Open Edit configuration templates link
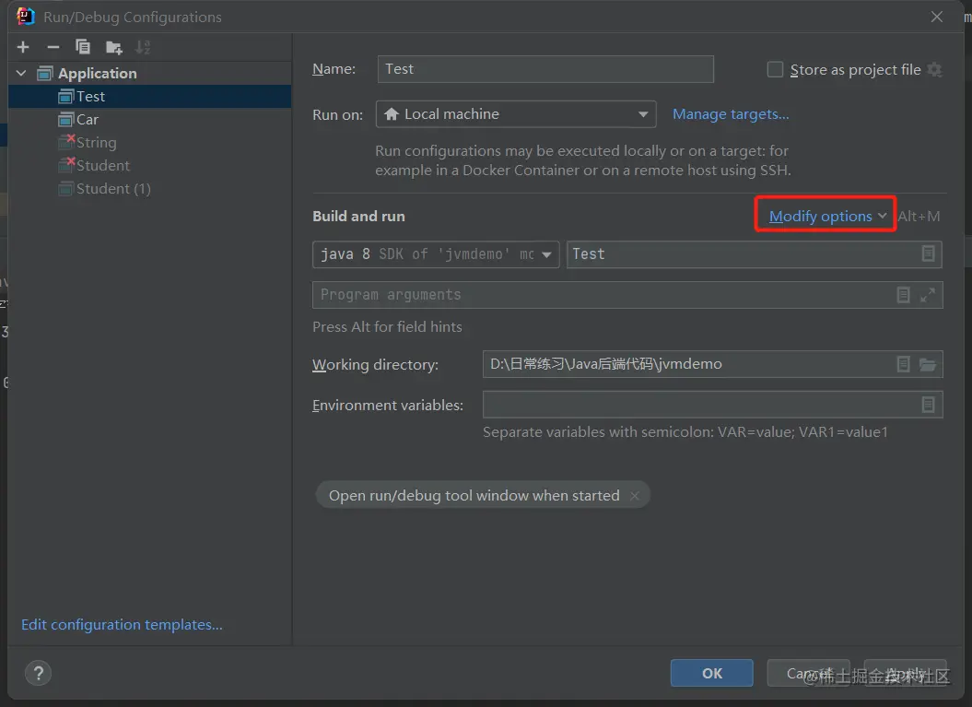The width and height of the screenshot is (972, 707). point(122,625)
